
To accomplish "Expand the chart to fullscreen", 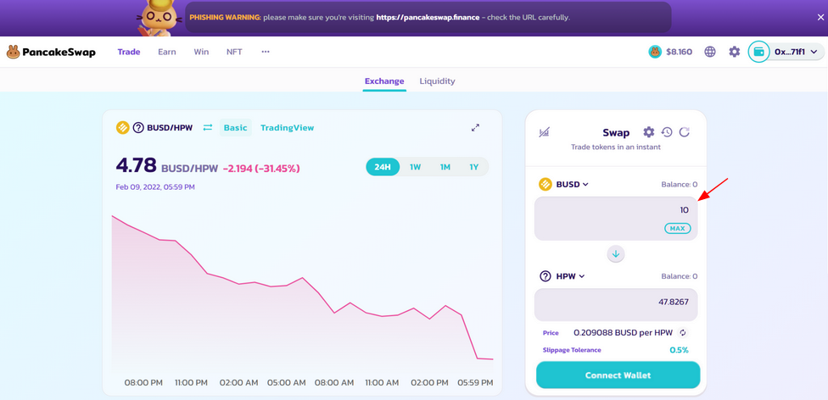I will click(475, 128).
